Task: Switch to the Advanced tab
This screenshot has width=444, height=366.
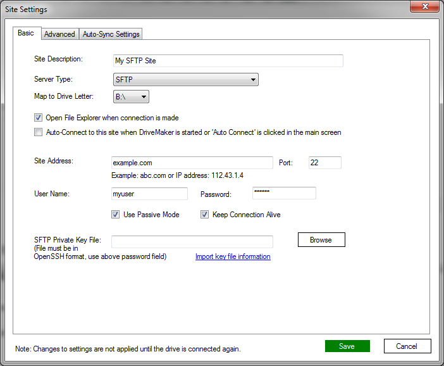Action: coord(59,34)
